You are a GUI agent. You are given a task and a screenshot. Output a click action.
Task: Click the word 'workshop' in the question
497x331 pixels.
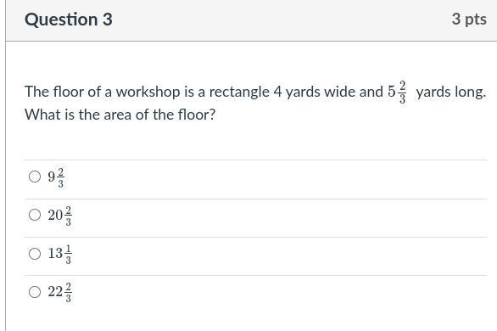click(x=148, y=93)
